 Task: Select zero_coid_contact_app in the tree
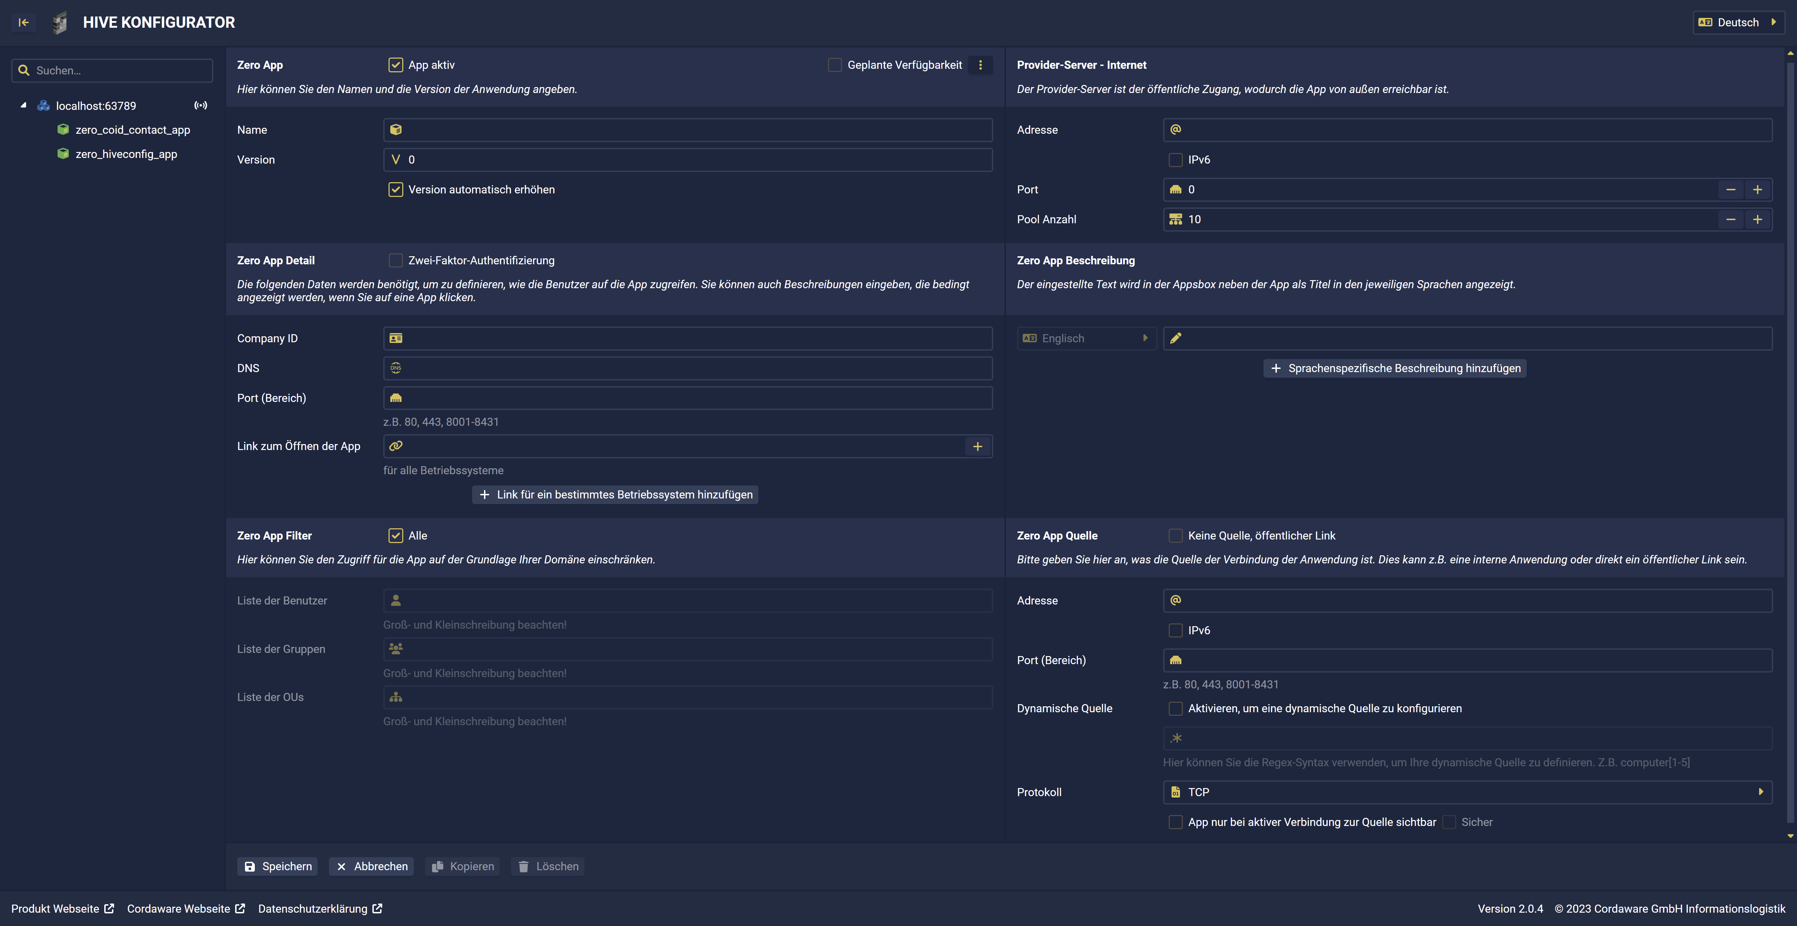133,130
